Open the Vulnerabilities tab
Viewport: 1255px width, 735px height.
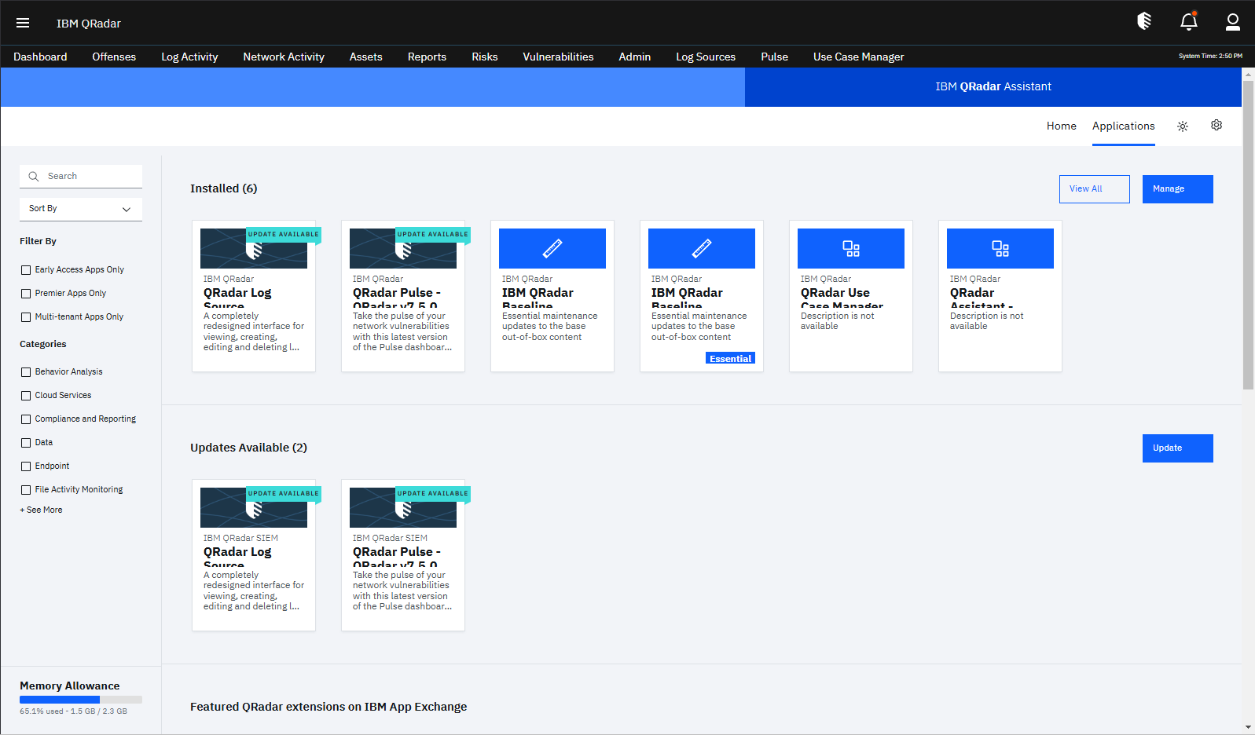[x=558, y=57]
